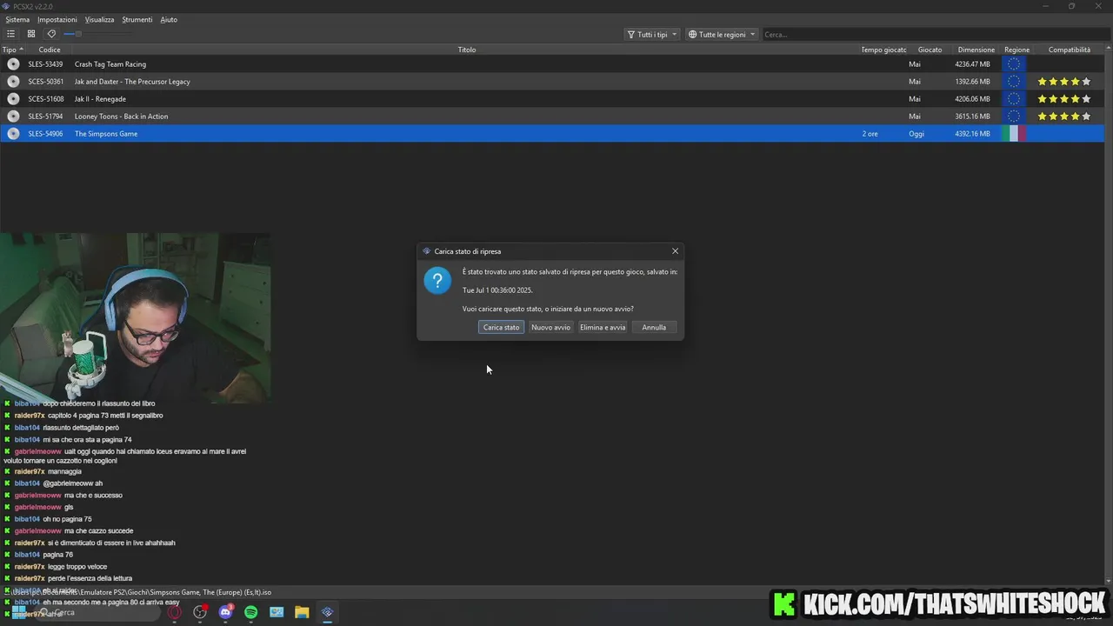Screen dimensions: 1113x626
Task: Click compatibility stars of Jak II - Renegade
Action: click(1063, 99)
